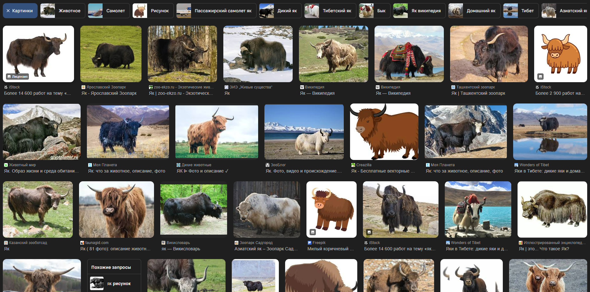Open the faunagid.com highland cattle thumbnail

point(116,210)
